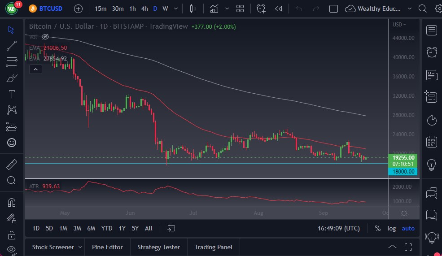Collapse the indicator legend with chevron button

pyautogui.click(x=35, y=69)
